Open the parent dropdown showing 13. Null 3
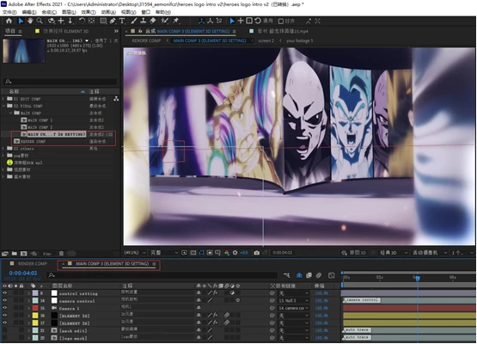 click(293, 300)
